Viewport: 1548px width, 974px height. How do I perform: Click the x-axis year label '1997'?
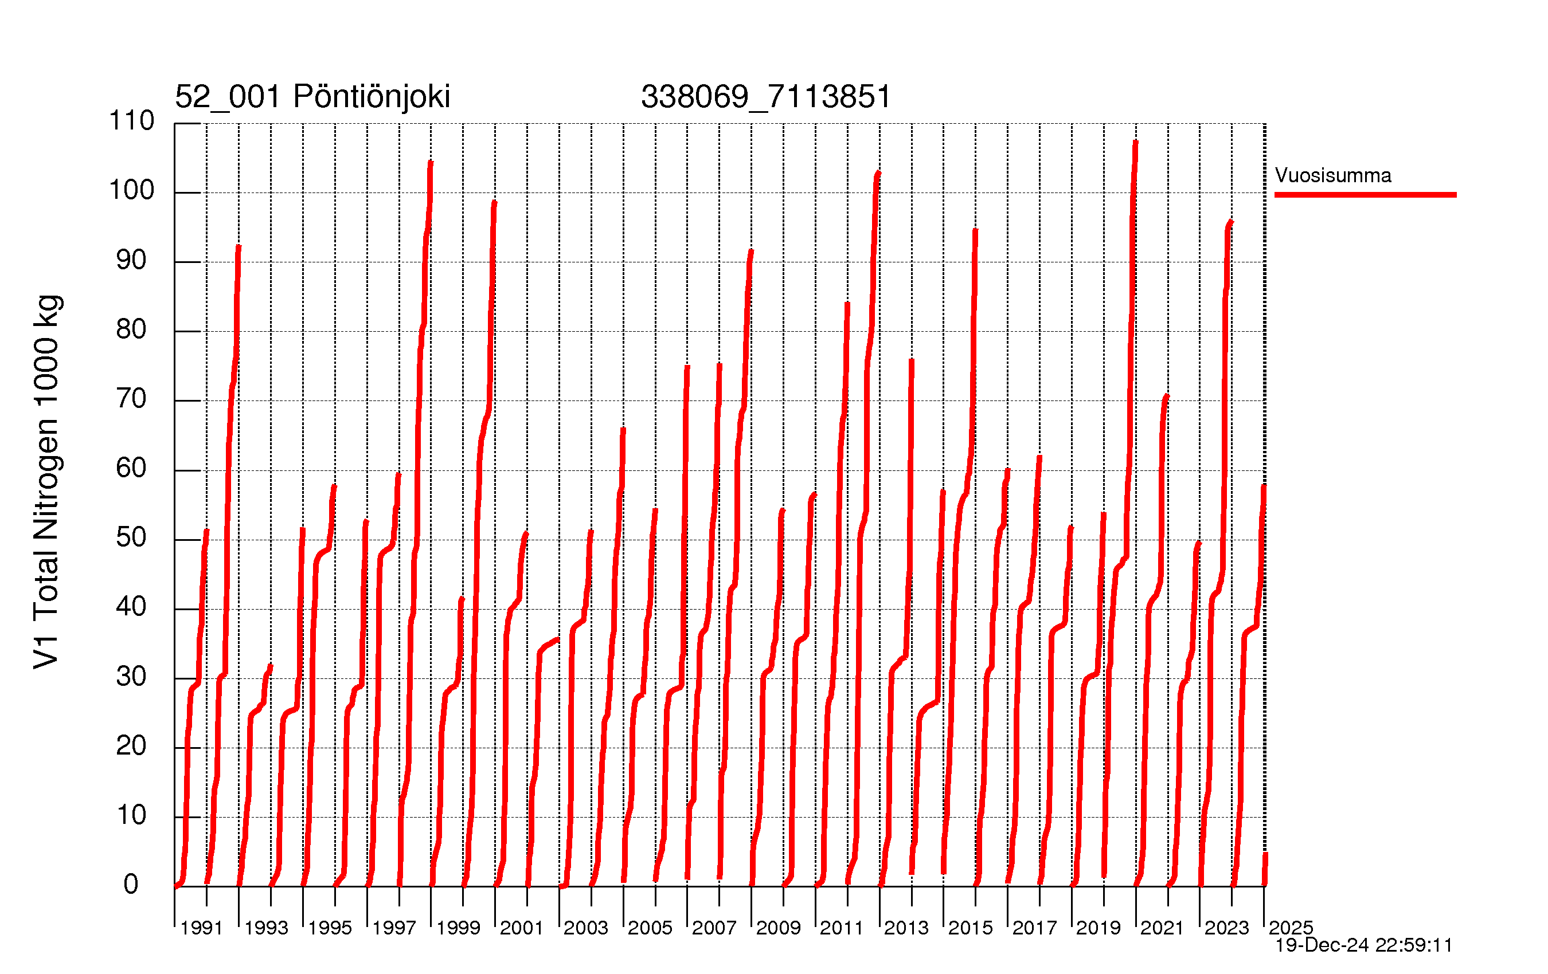click(x=394, y=928)
